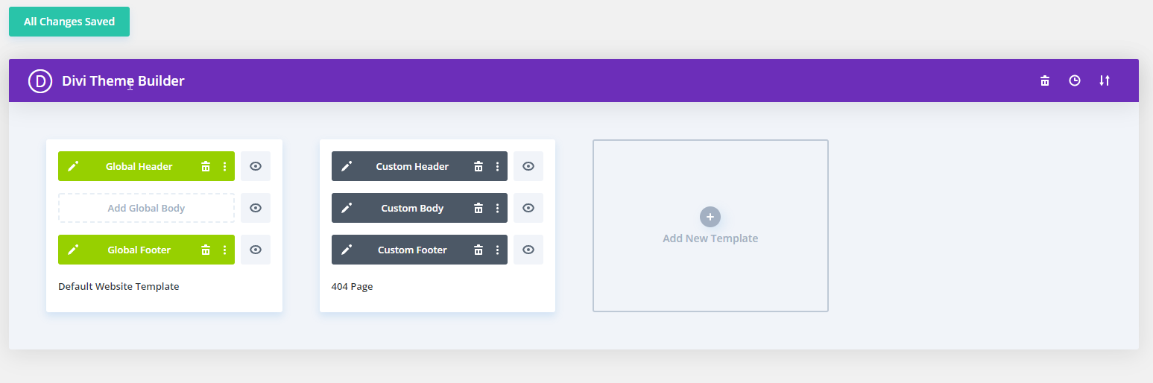Open the Custom Footer three-dot options menu
The image size is (1153, 383).
(x=497, y=250)
